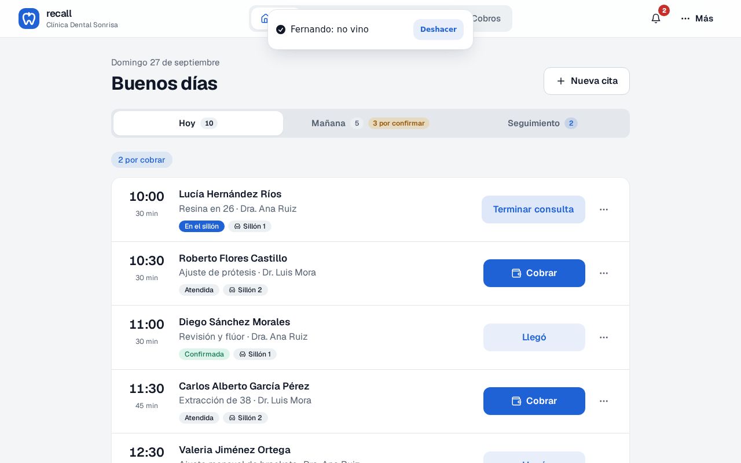Switch to the Hoy tab
This screenshot has width=741, height=463.
[x=198, y=123]
